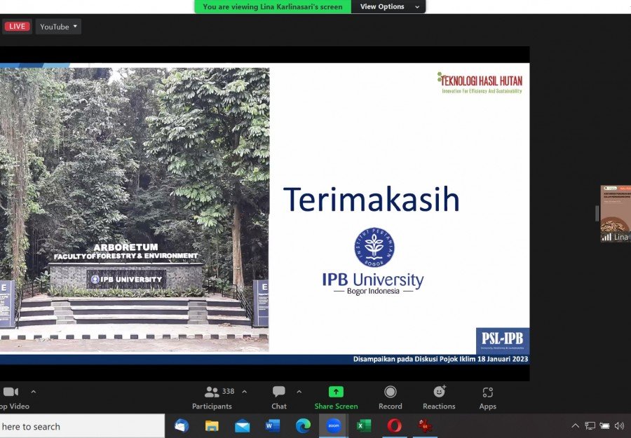The height and width of the screenshot is (438, 631).
Task: Click the "338" participants count
Action: point(228,391)
